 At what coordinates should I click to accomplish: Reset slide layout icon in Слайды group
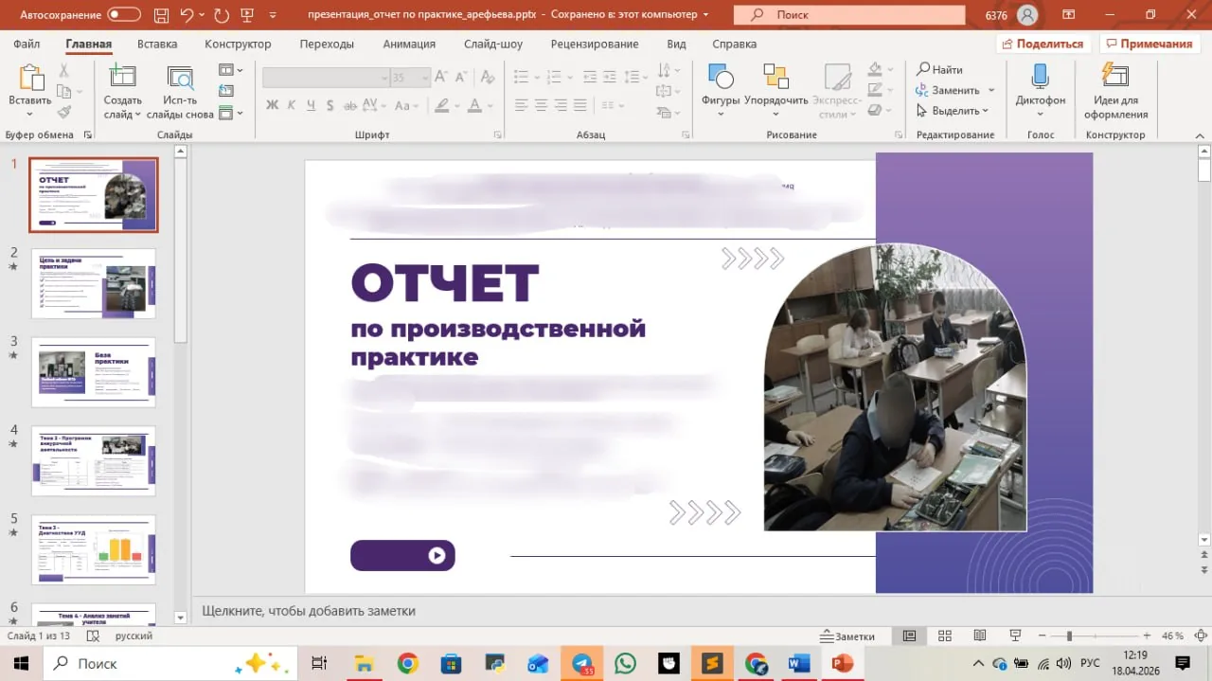tap(226, 91)
